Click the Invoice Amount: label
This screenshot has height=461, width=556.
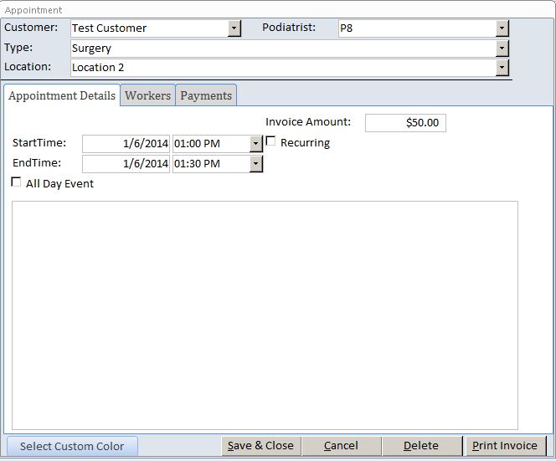(308, 122)
